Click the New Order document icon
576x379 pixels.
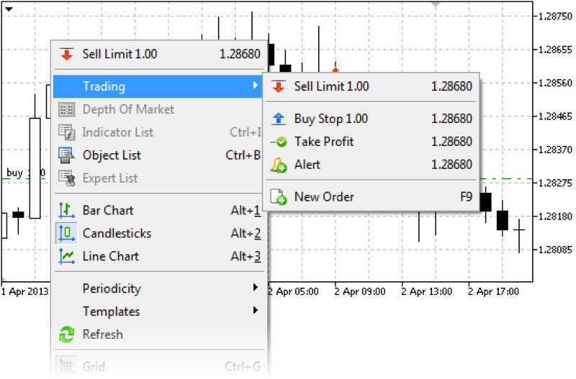(278, 197)
